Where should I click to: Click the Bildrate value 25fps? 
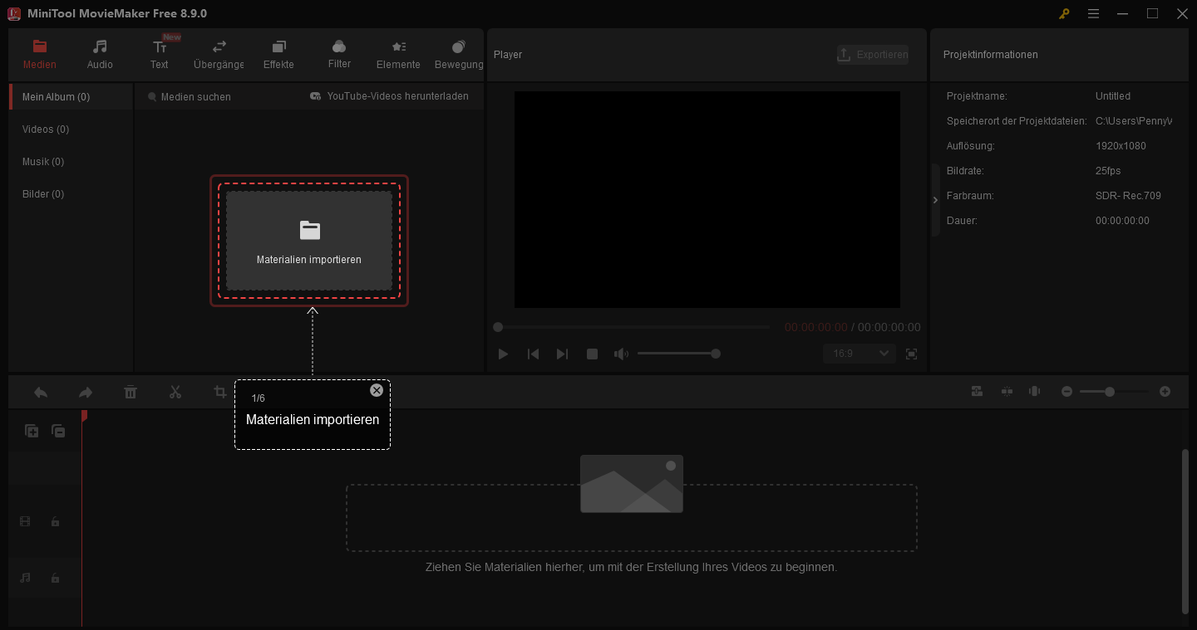[x=1108, y=171]
